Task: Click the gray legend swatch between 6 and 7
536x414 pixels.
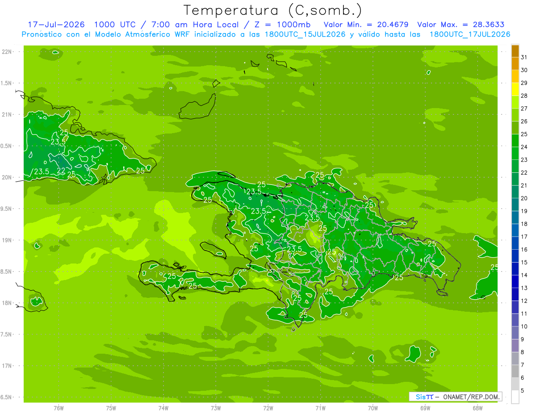Action: (515, 371)
